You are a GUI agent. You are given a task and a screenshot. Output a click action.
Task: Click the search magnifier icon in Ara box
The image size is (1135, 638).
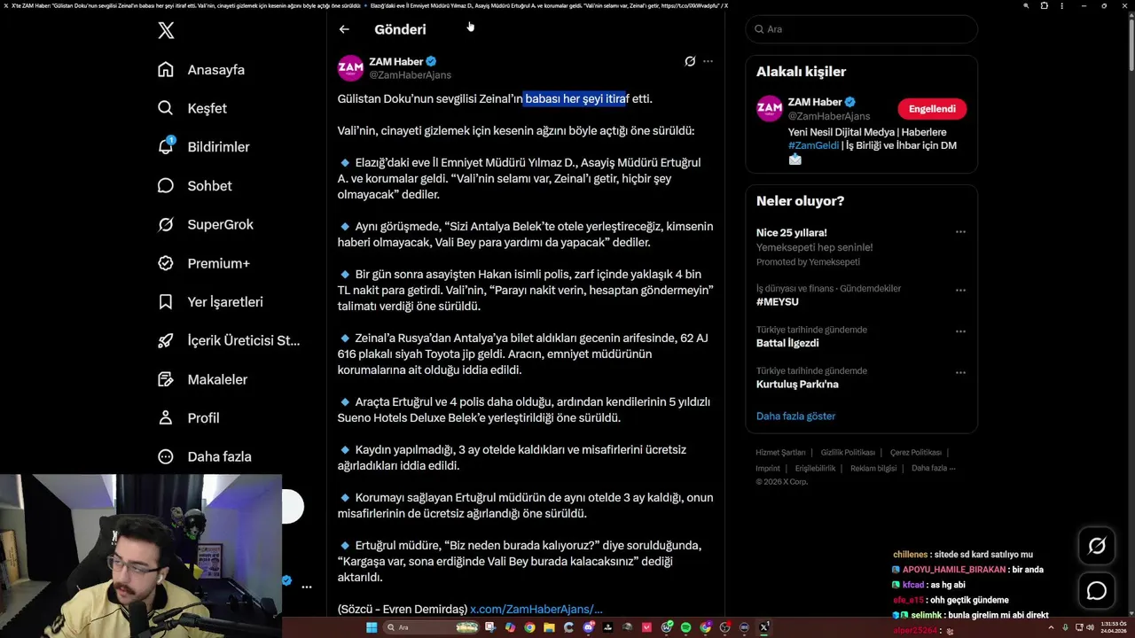coord(759,29)
